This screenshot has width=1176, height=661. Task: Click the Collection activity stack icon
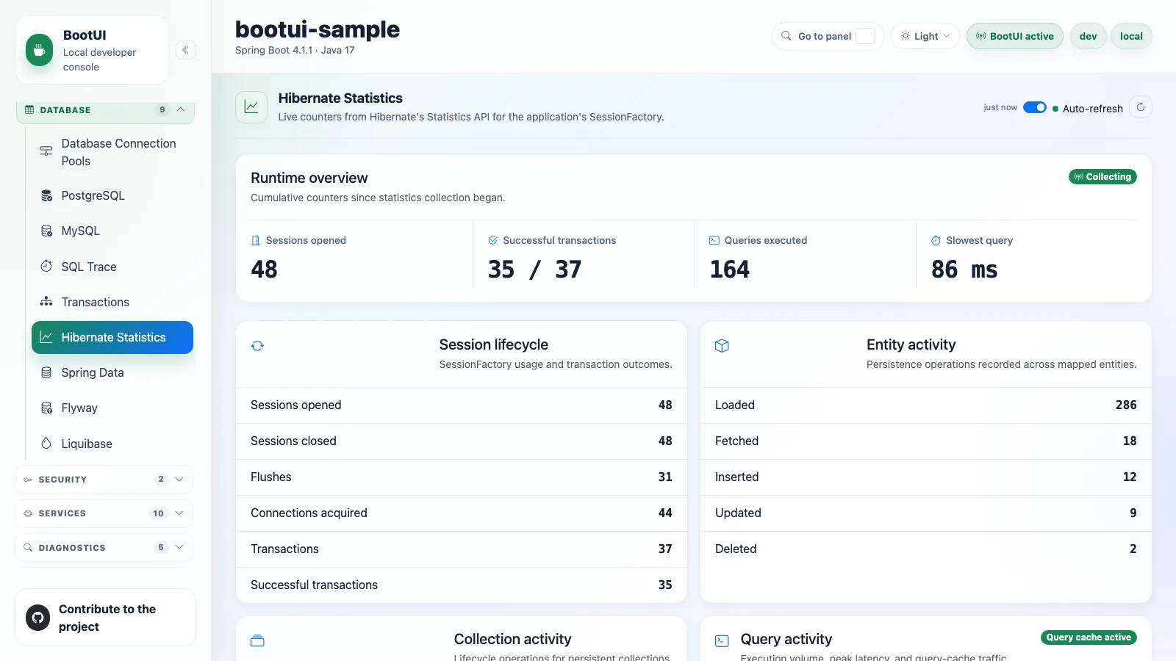257,640
